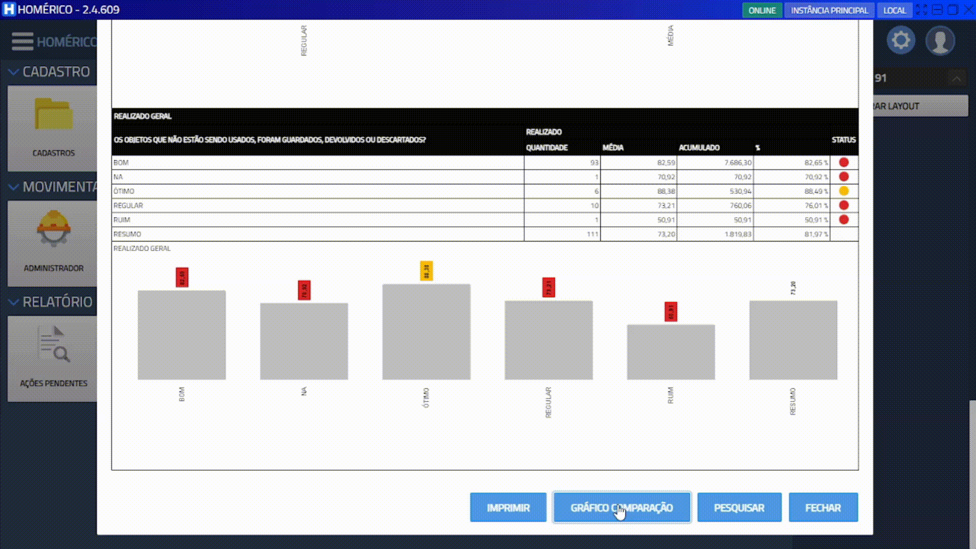The width and height of the screenshot is (976, 549).
Task: Open Ações Pendentes report icon
Action: [53, 345]
